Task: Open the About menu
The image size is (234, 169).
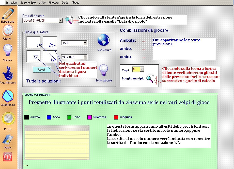Action: pos(75,3)
